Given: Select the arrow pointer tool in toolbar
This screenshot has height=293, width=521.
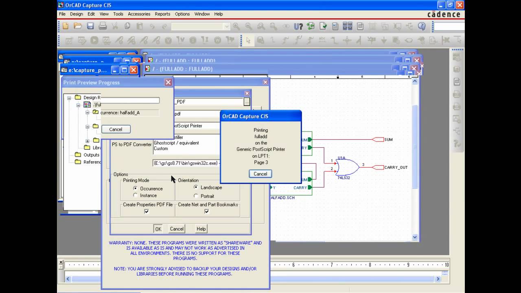Looking at the screenshot, I should coord(248,40).
